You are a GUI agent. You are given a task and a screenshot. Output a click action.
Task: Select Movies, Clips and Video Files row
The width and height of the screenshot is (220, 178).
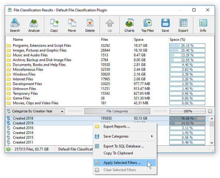110,103
